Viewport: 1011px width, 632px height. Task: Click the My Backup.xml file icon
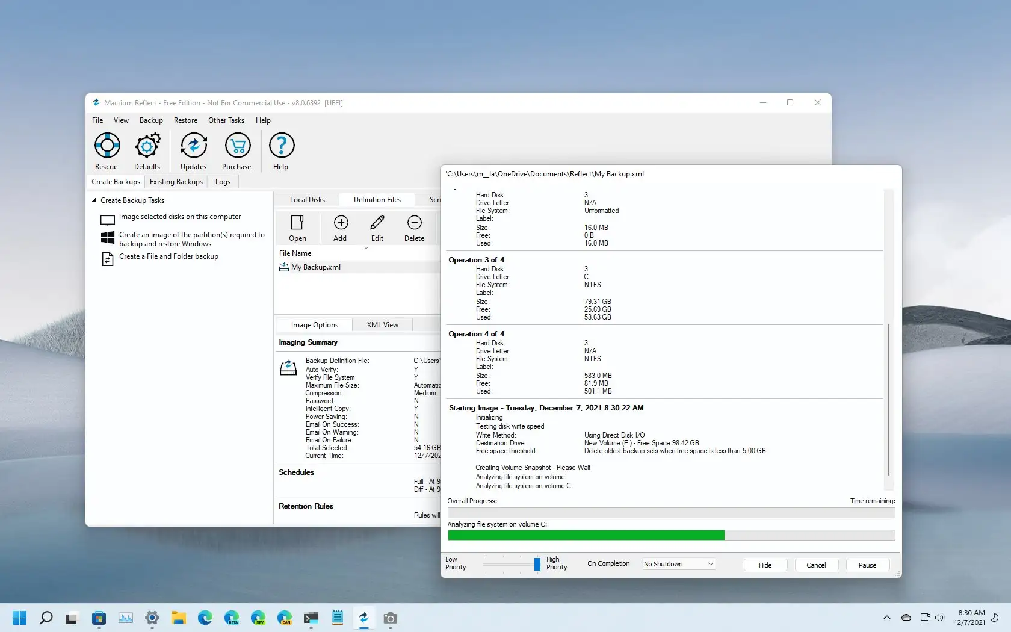click(284, 267)
